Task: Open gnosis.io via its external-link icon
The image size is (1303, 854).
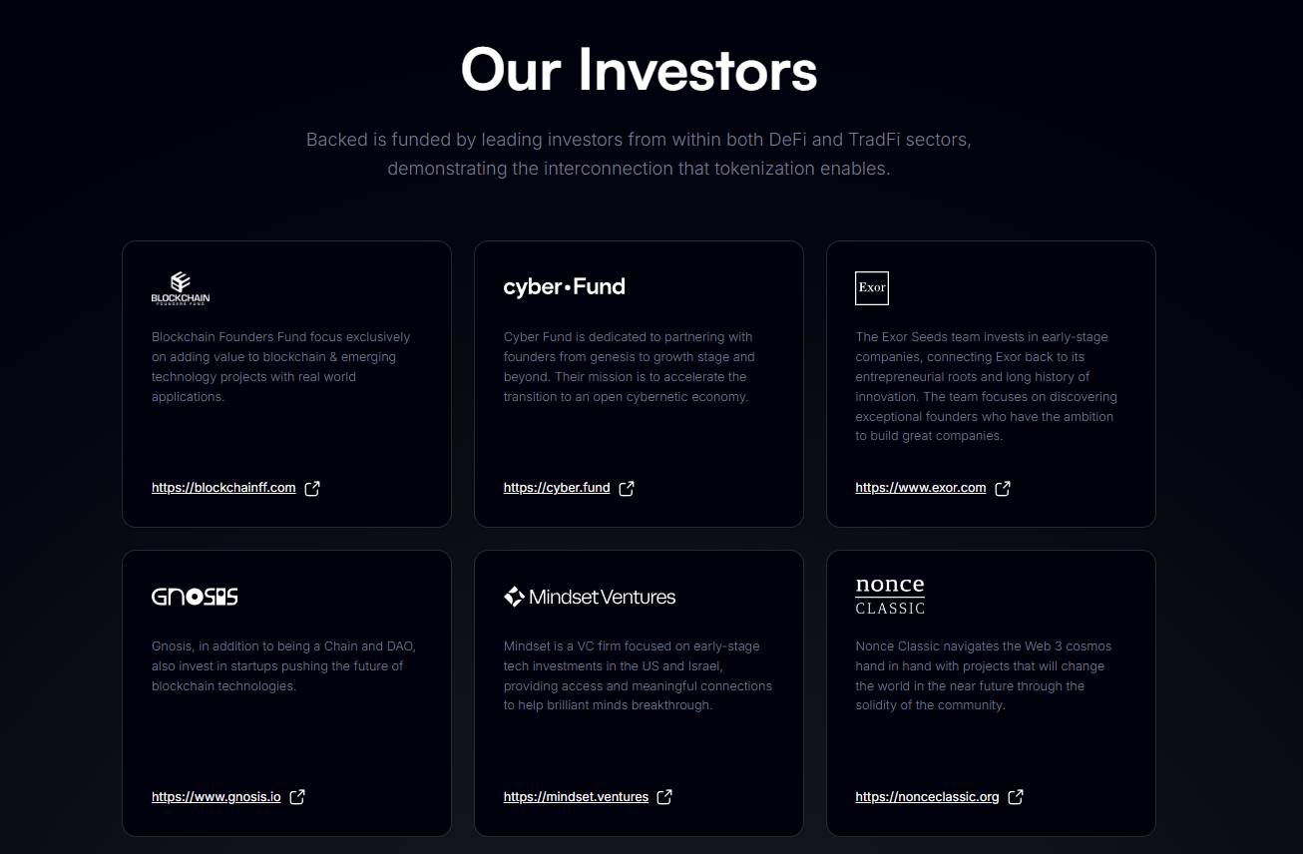Action: click(296, 796)
